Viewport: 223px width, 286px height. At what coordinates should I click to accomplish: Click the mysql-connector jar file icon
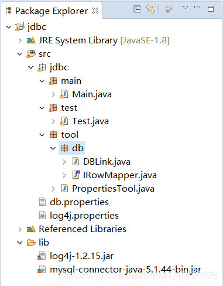click(x=42, y=270)
